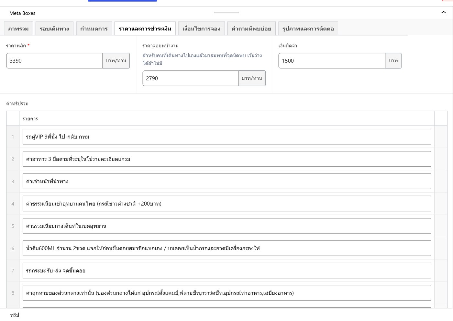Open คำถามที่พบบ่อย tab
453x321 pixels.
pos(251,29)
